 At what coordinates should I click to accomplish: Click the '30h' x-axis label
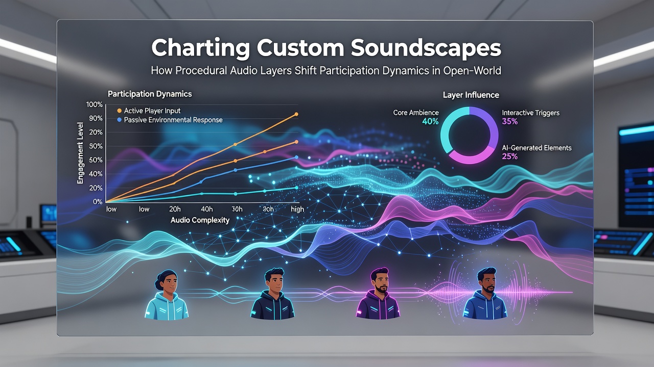point(237,209)
